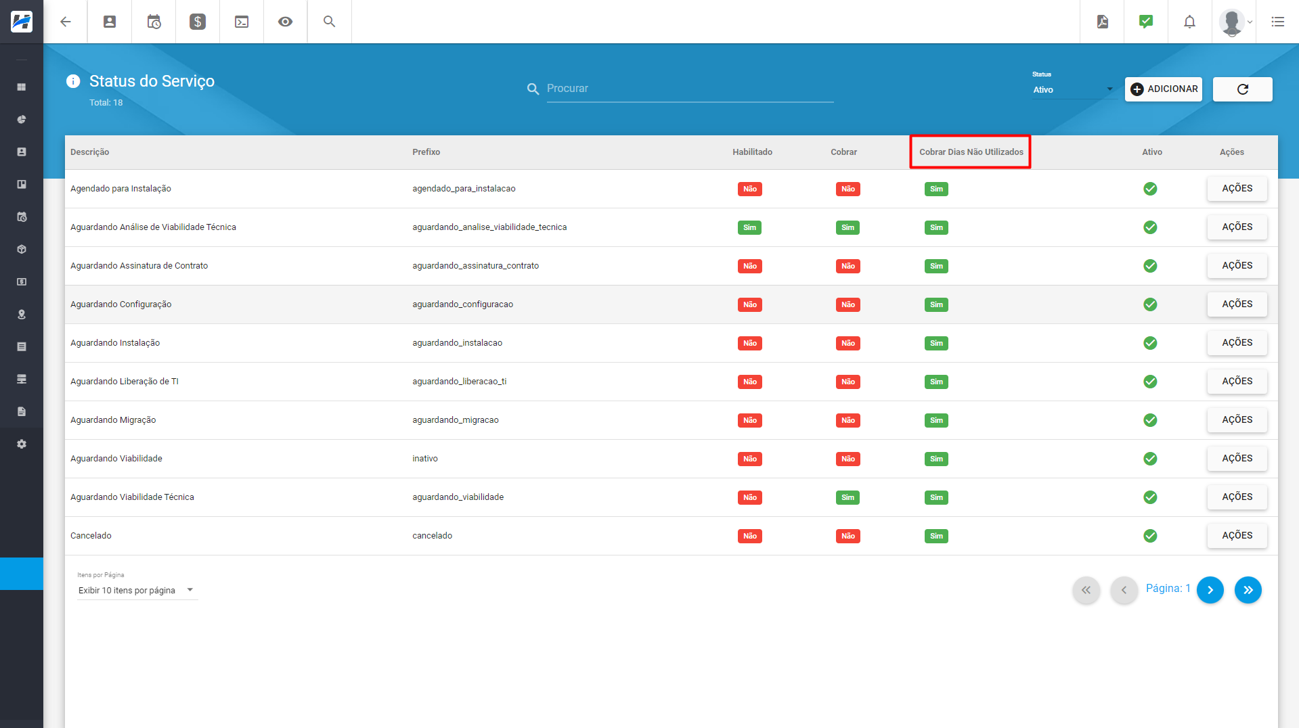The height and width of the screenshot is (728, 1299).
Task: Open the server rack icon in sidebar
Action: 22,380
